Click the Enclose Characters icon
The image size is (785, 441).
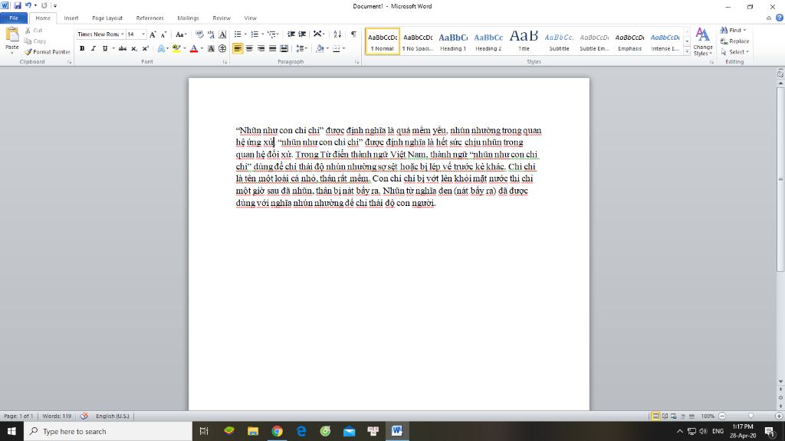coord(222,48)
